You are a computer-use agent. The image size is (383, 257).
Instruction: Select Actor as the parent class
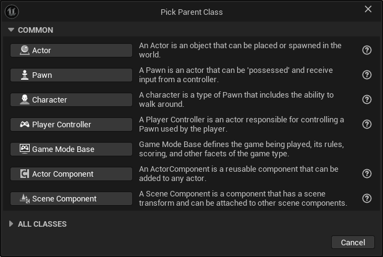point(71,50)
